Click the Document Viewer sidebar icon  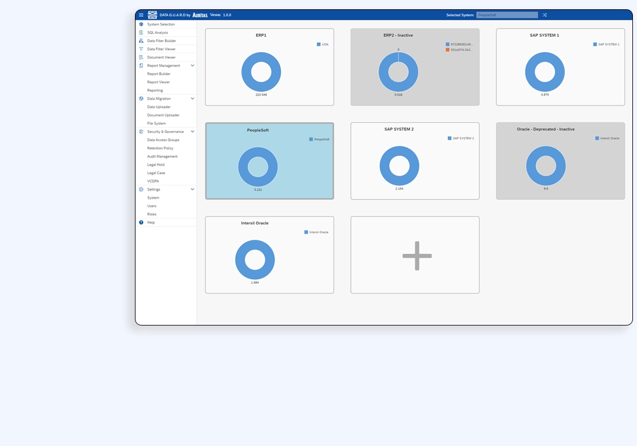coord(141,57)
